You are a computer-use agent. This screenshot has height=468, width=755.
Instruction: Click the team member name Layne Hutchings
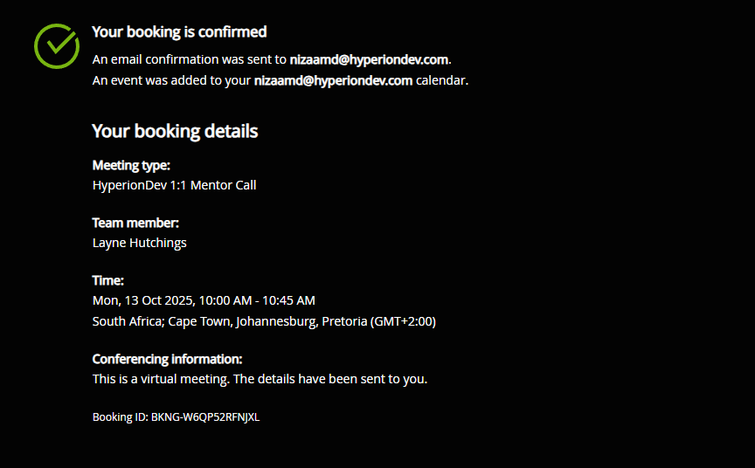pyautogui.click(x=139, y=243)
